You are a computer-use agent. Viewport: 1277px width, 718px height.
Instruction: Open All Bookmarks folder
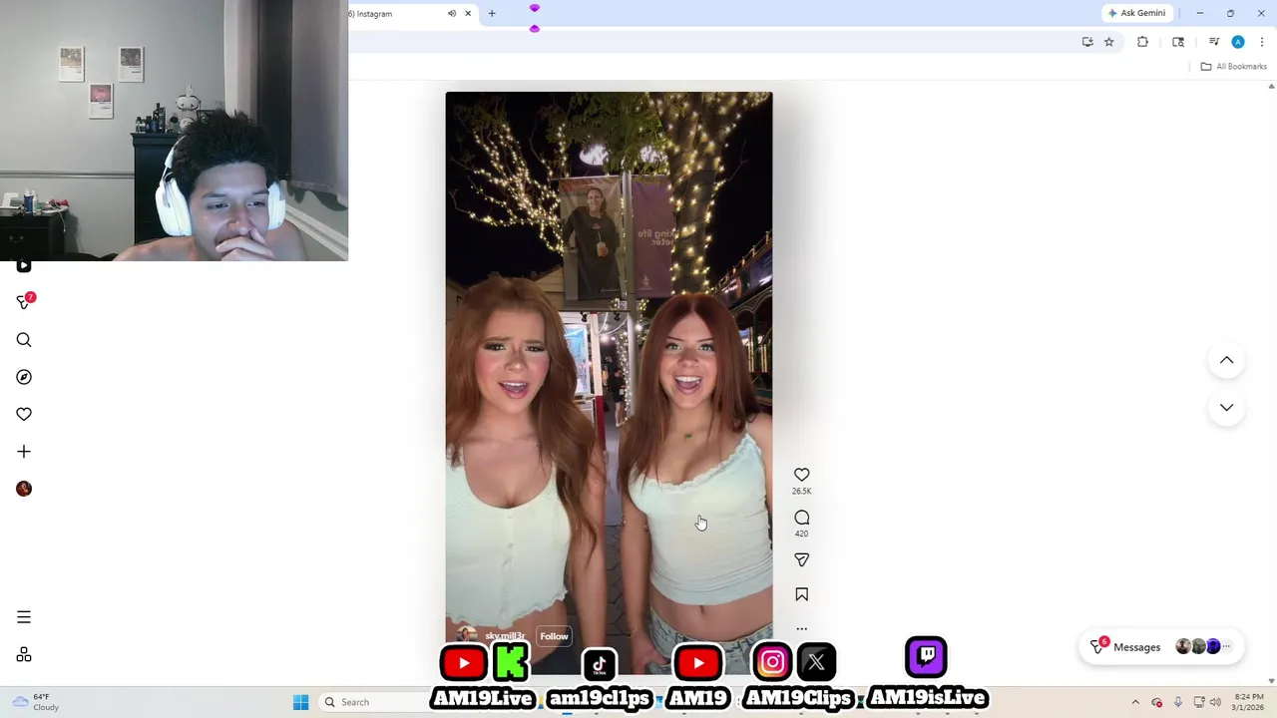coord(1233,67)
